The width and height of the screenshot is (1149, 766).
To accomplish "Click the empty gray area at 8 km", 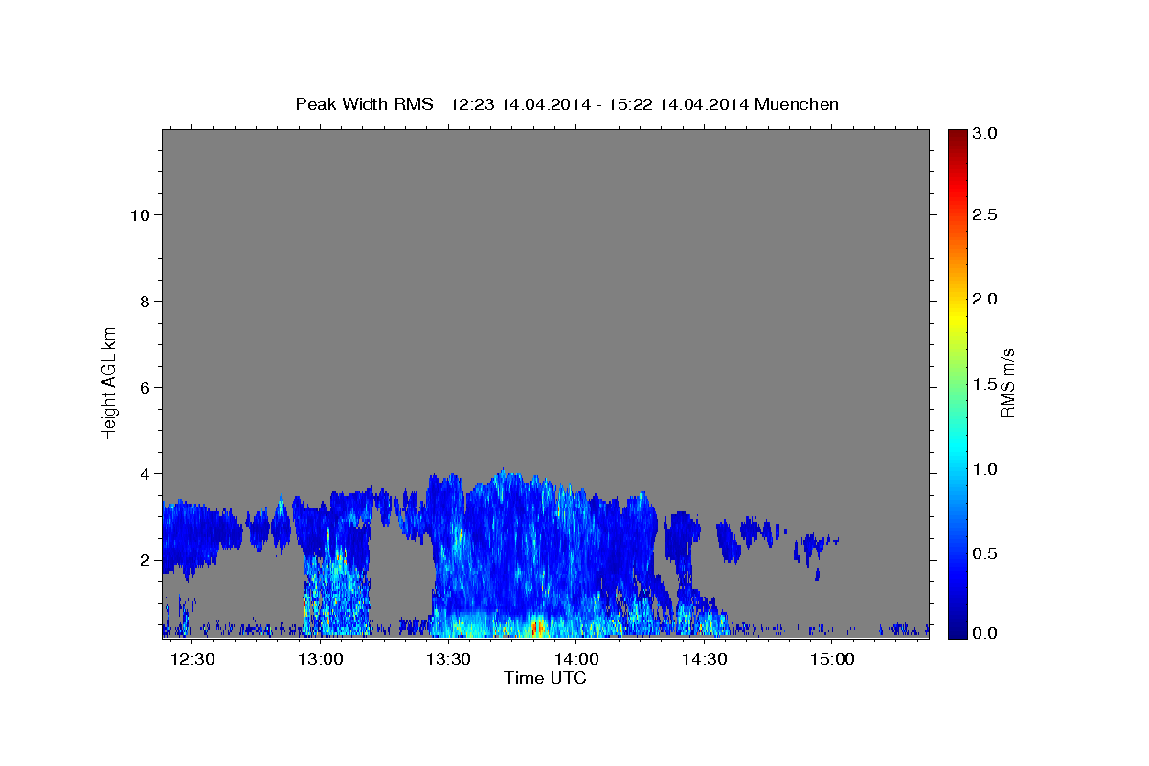I will [546, 301].
